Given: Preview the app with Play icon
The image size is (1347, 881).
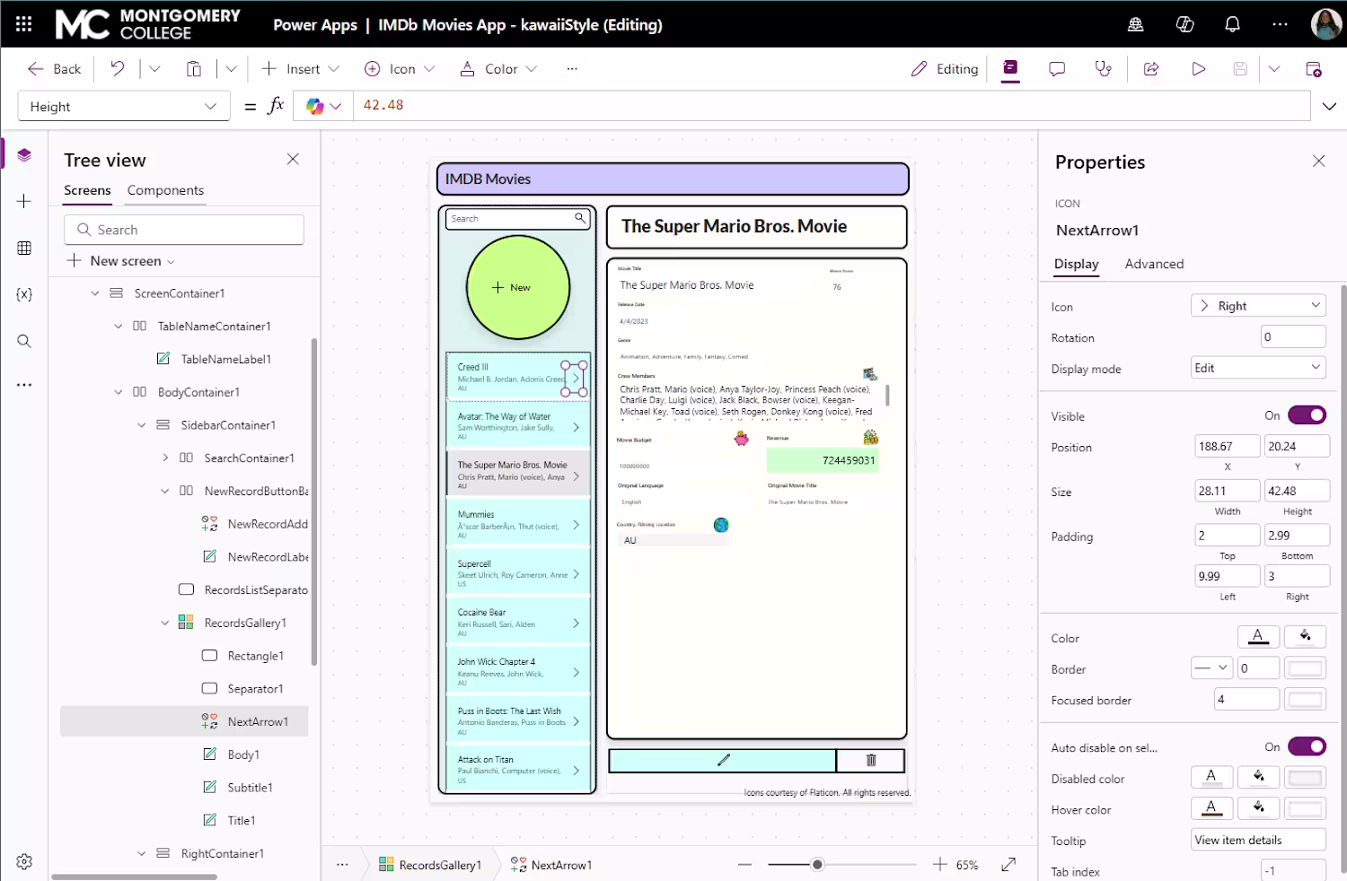Looking at the screenshot, I should pyautogui.click(x=1198, y=69).
